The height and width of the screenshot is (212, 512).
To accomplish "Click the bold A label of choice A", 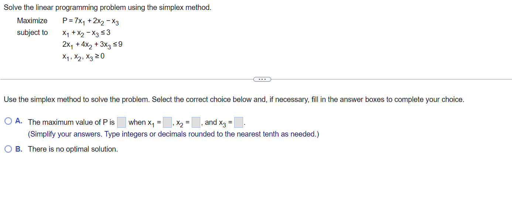I will click(17, 121).
